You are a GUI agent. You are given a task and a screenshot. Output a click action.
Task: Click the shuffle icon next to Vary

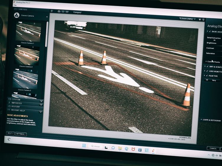pyautogui.click(x=207, y=80)
